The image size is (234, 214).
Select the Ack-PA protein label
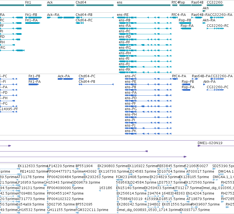point(64,76)
